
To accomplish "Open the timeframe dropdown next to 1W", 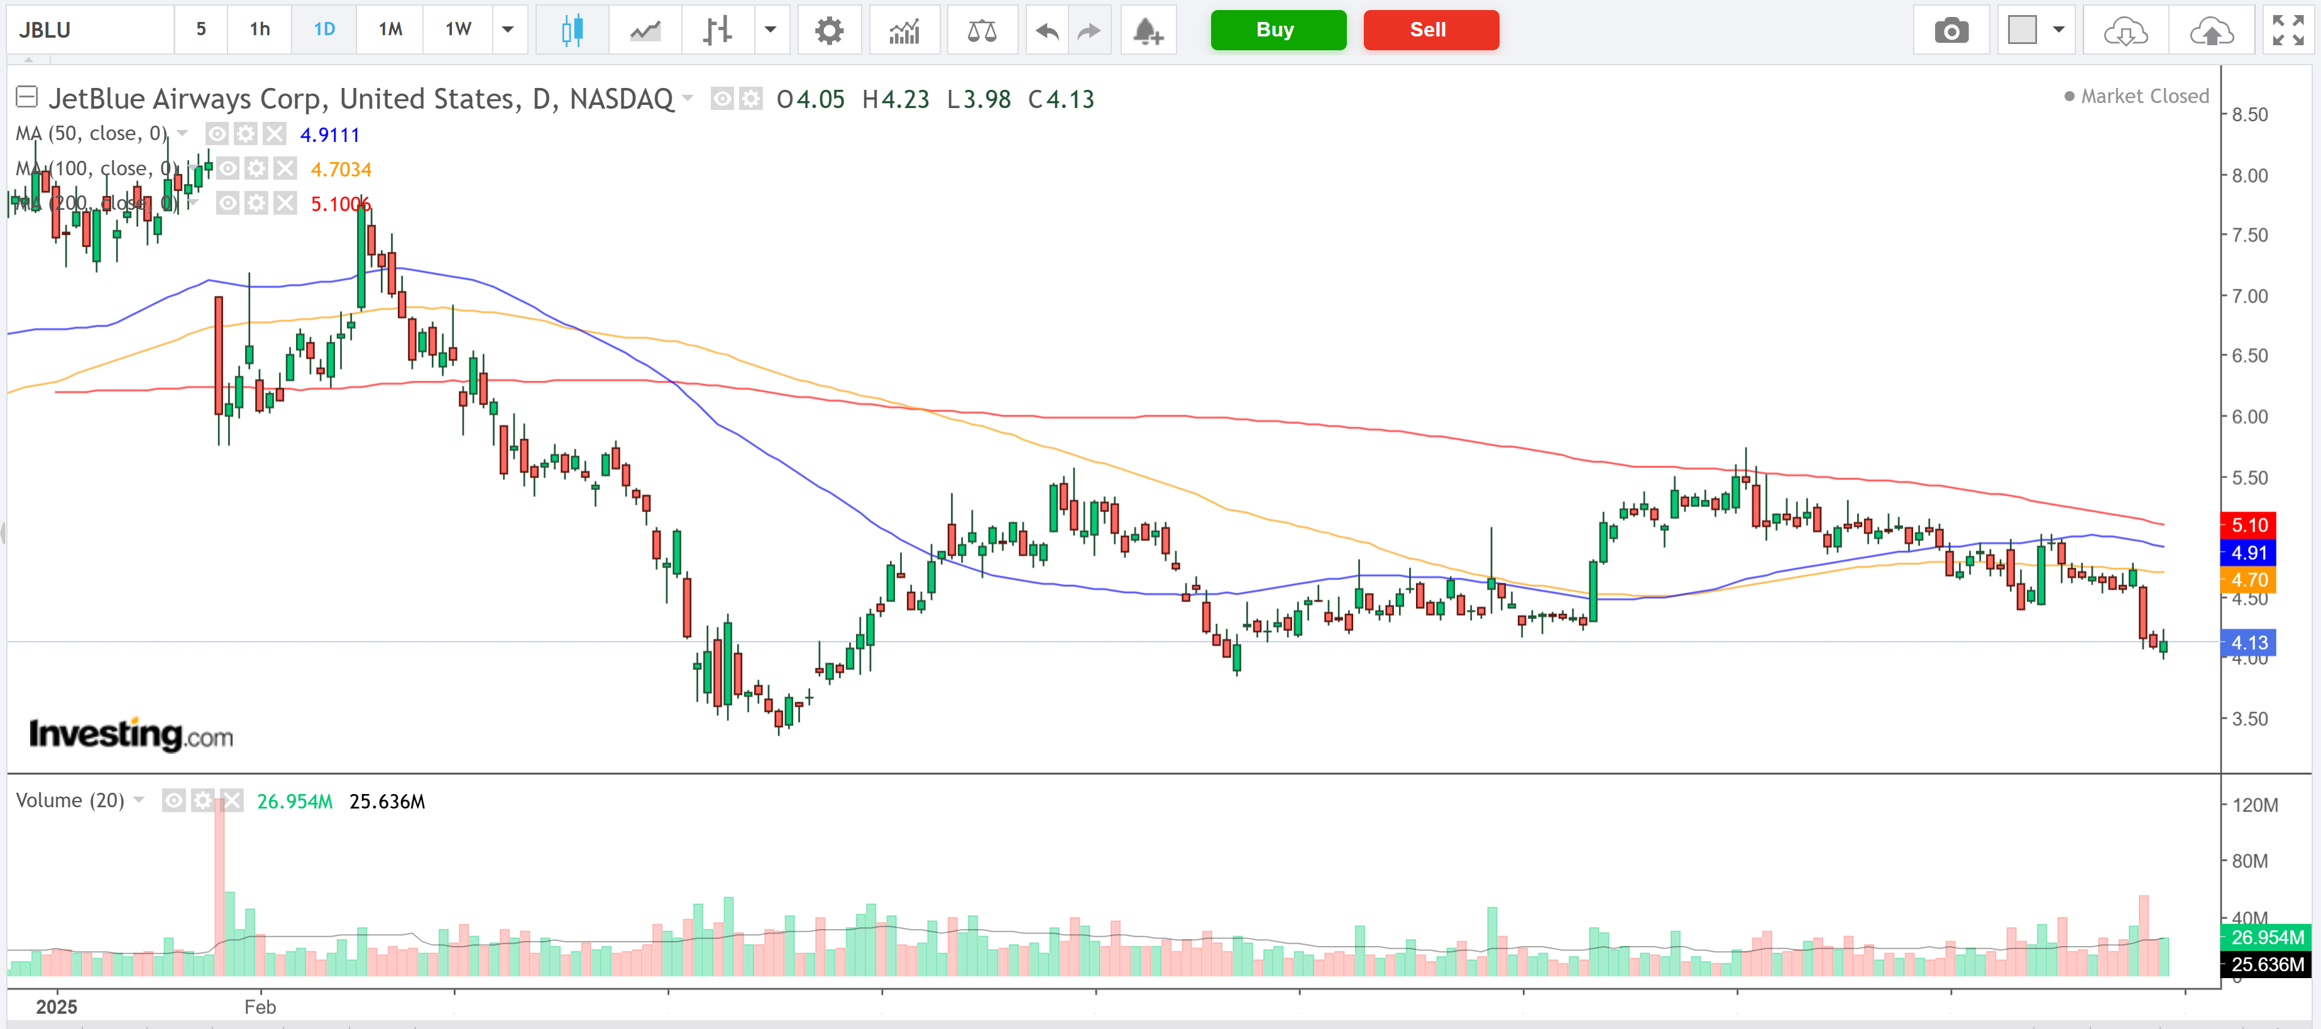I will click(x=509, y=30).
